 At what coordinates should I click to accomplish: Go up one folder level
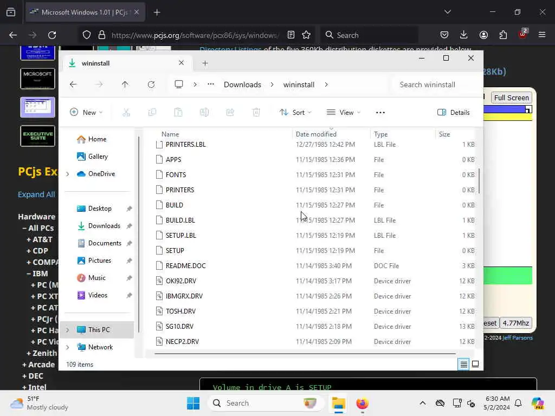click(125, 84)
